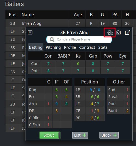Image resolution: width=136 pixels, height=146 pixels.
Task: Click the compare players scales icon
Action: tap(110, 33)
